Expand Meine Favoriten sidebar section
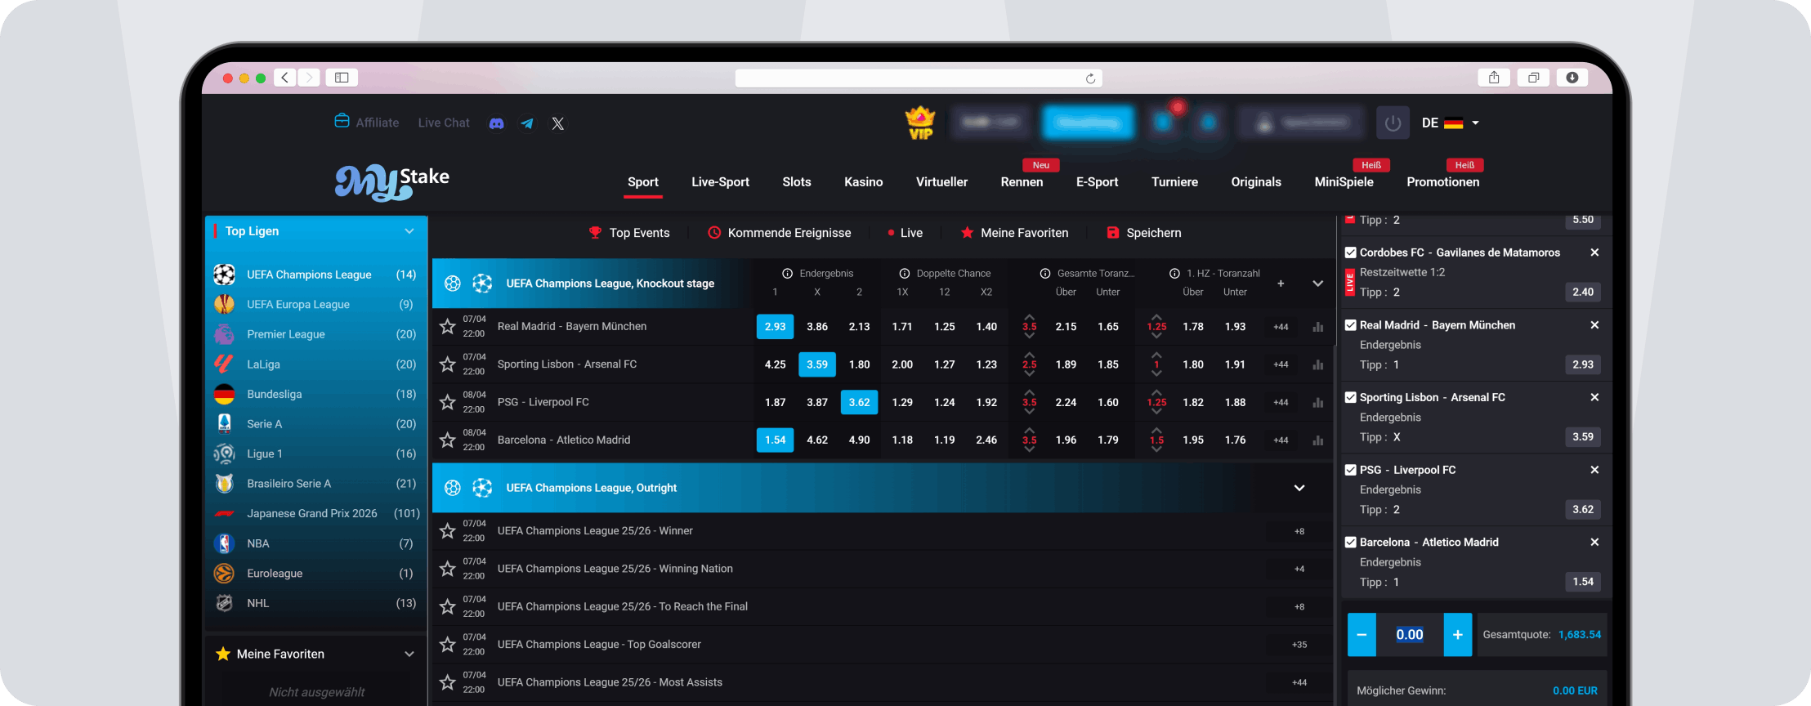The width and height of the screenshot is (1811, 706). (x=409, y=654)
